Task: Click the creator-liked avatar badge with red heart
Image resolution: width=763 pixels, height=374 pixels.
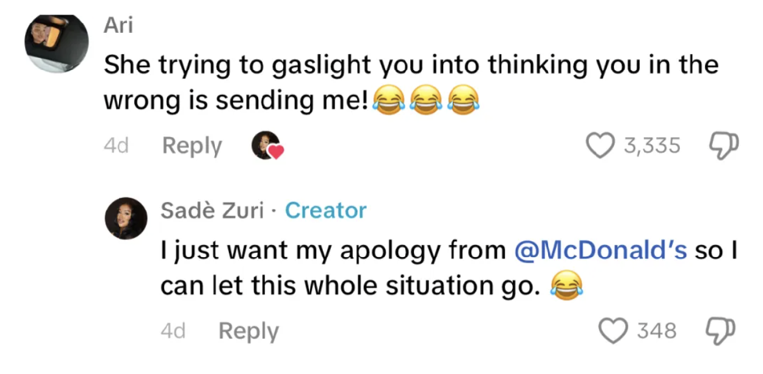Action: click(x=267, y=146)
